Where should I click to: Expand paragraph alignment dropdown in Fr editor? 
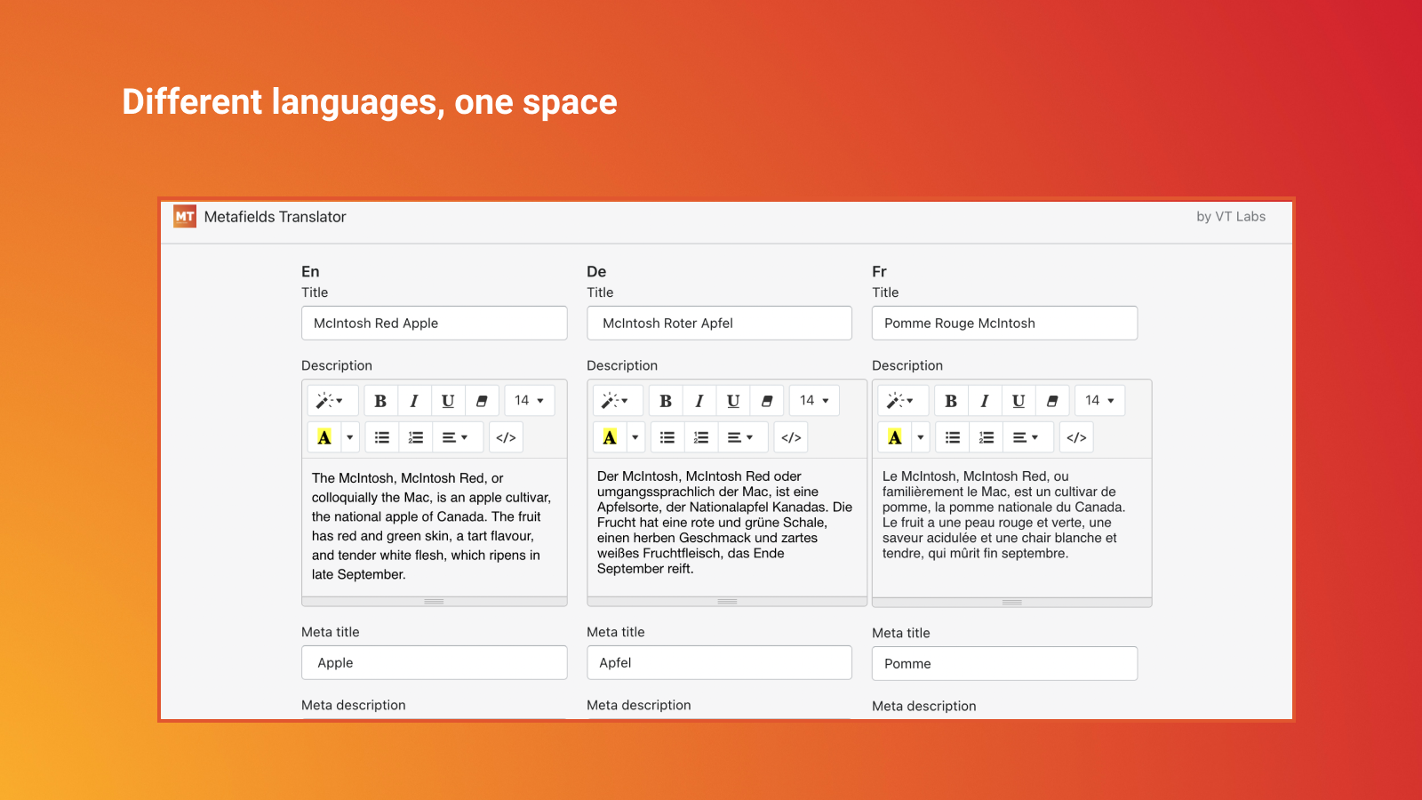(1028, 437)
